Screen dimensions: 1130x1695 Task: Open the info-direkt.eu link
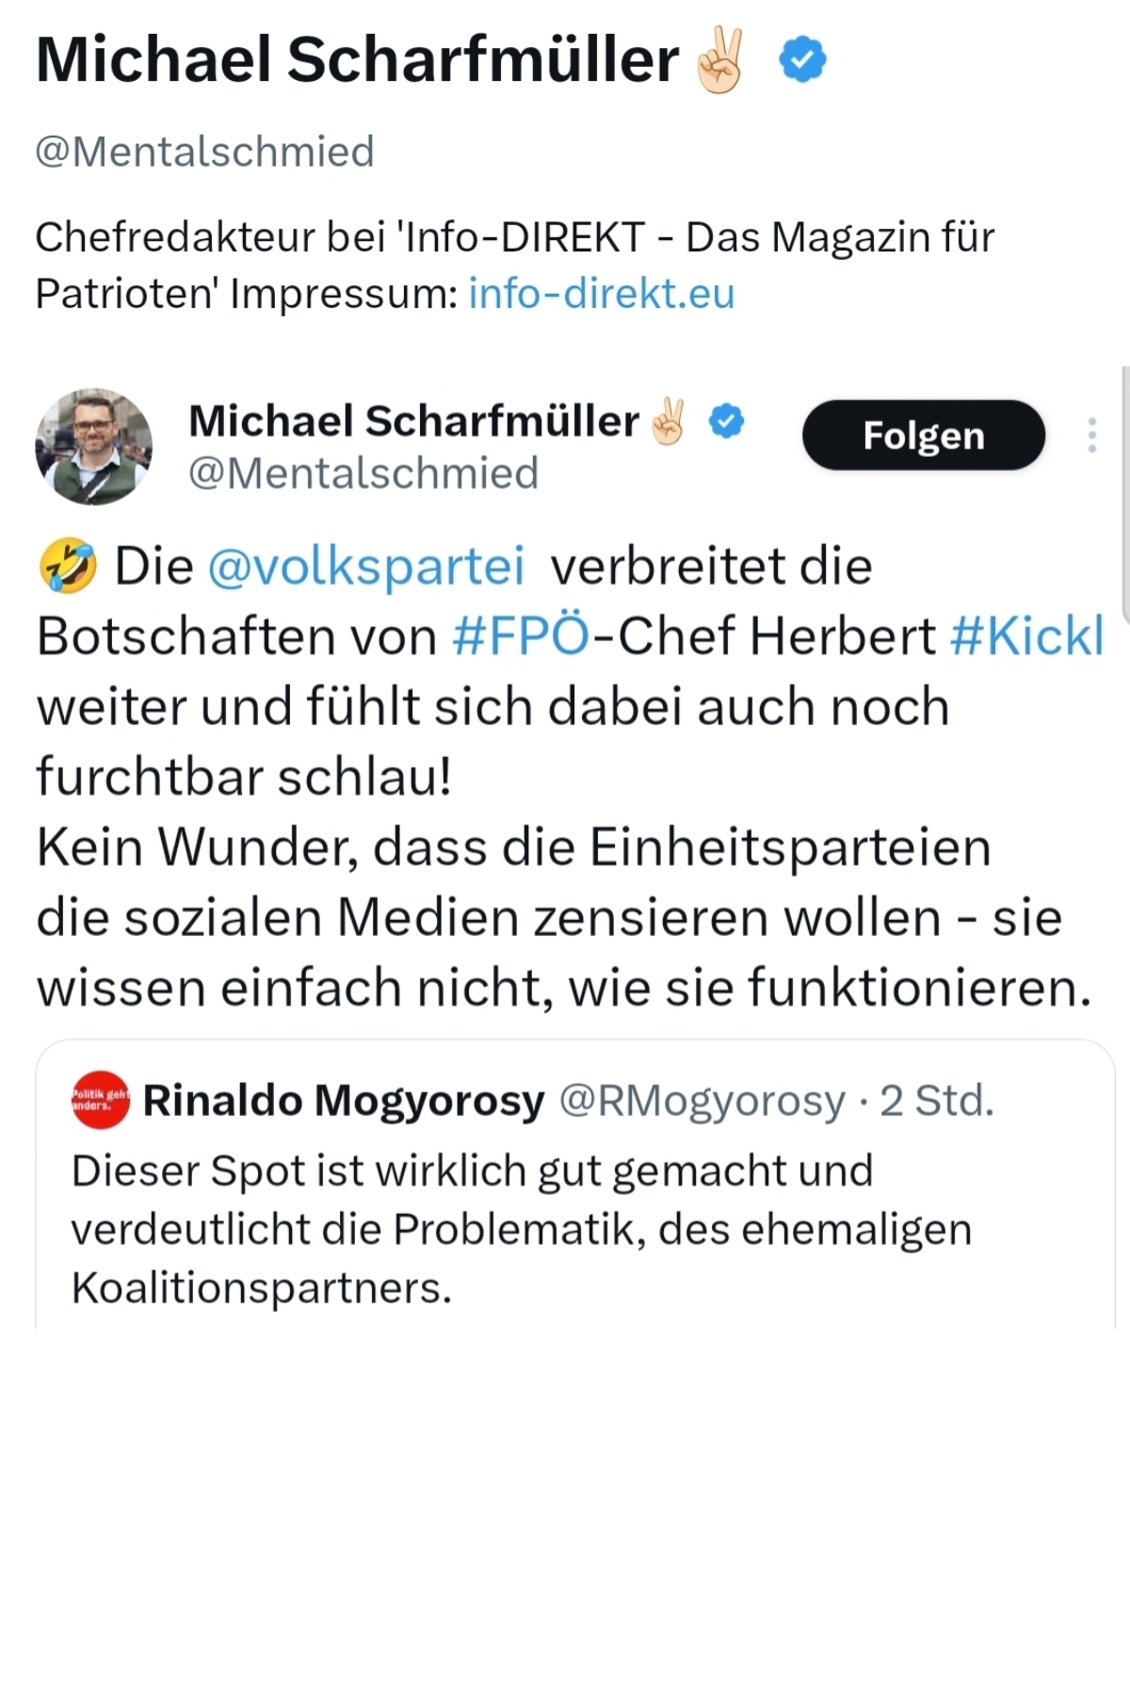click(x=601, y=294)
